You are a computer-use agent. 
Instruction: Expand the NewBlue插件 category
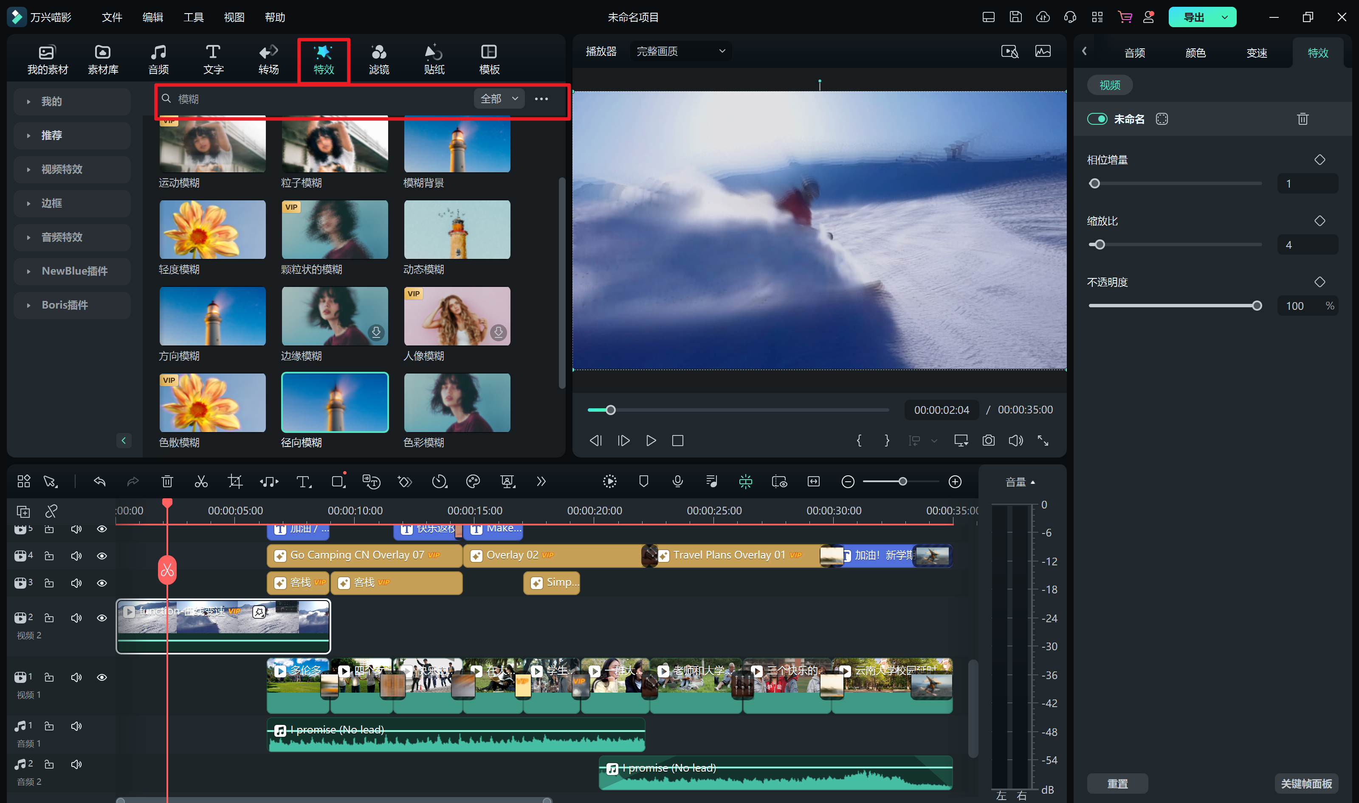pyautogui.click(x=72, y=271)
